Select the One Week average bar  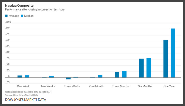coord(20,76)
